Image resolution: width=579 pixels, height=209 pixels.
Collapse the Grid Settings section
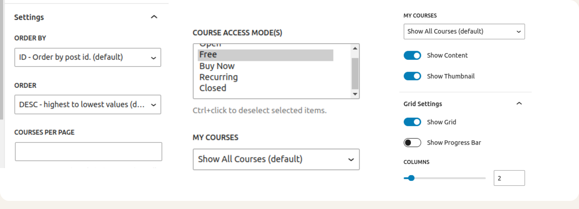tap(519, 104)
